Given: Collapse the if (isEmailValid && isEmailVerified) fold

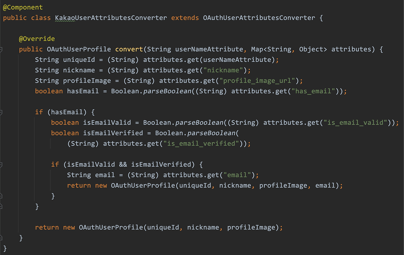Looking at the screenshot, I should pos(1,165).
